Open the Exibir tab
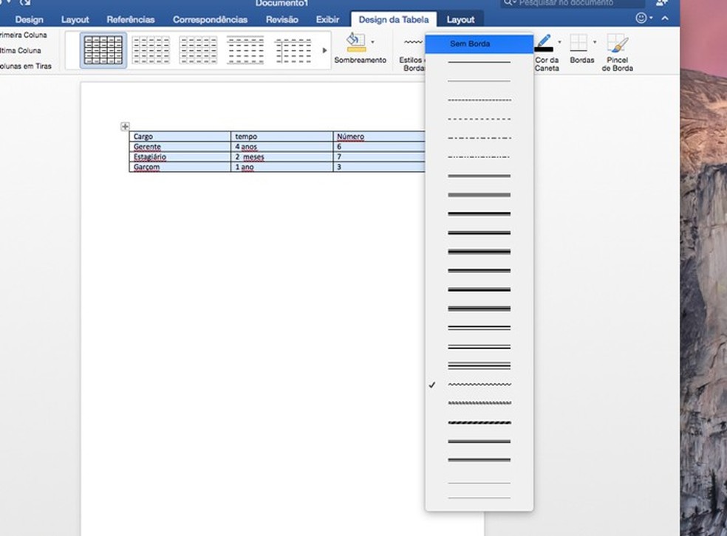The image size is (727, 536). [327, 19]
